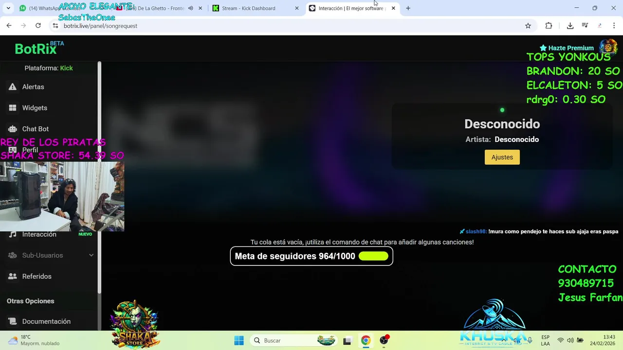Click the Referidos users icon
This screenshot has width=623, height=350.
click(x=13, y=276)
